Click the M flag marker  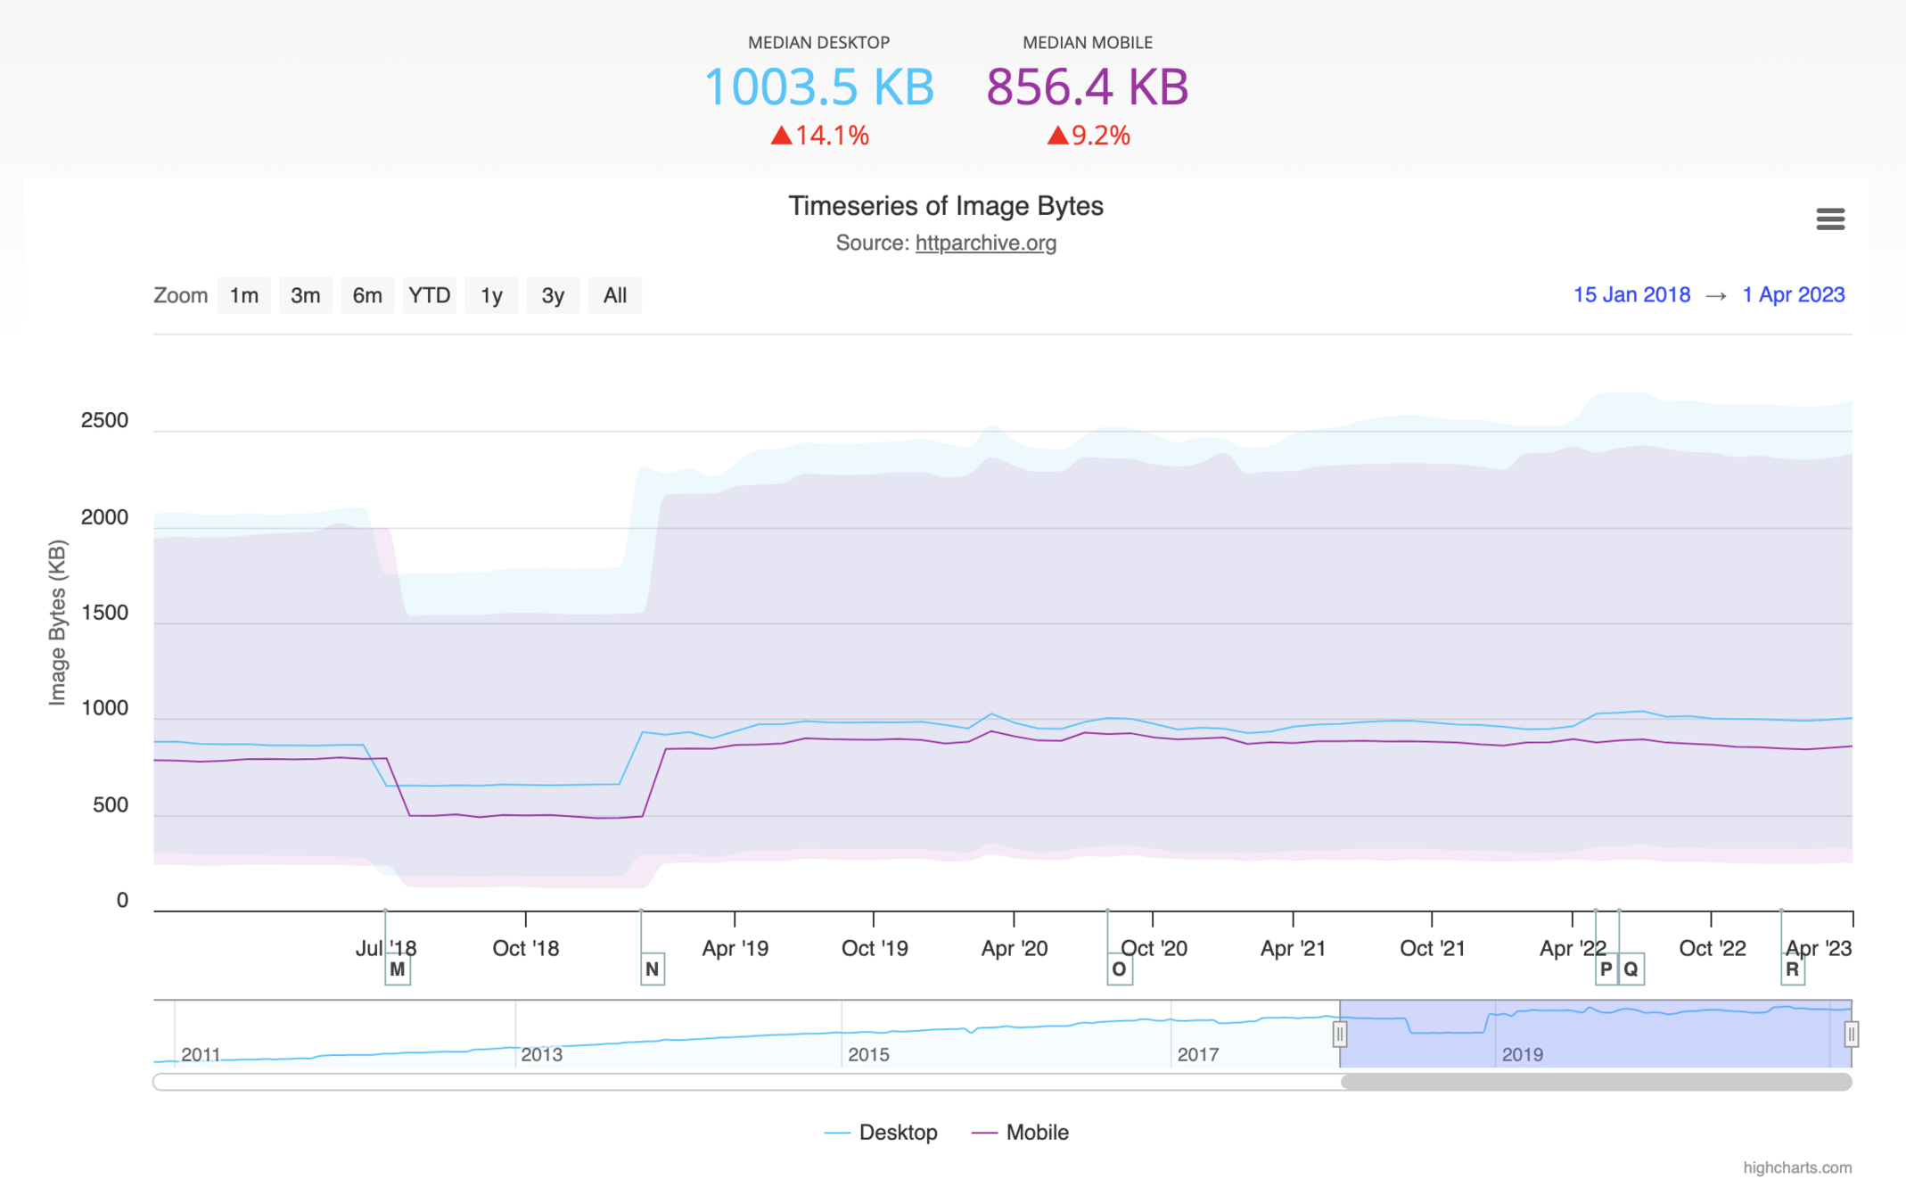tap(398, 969)
